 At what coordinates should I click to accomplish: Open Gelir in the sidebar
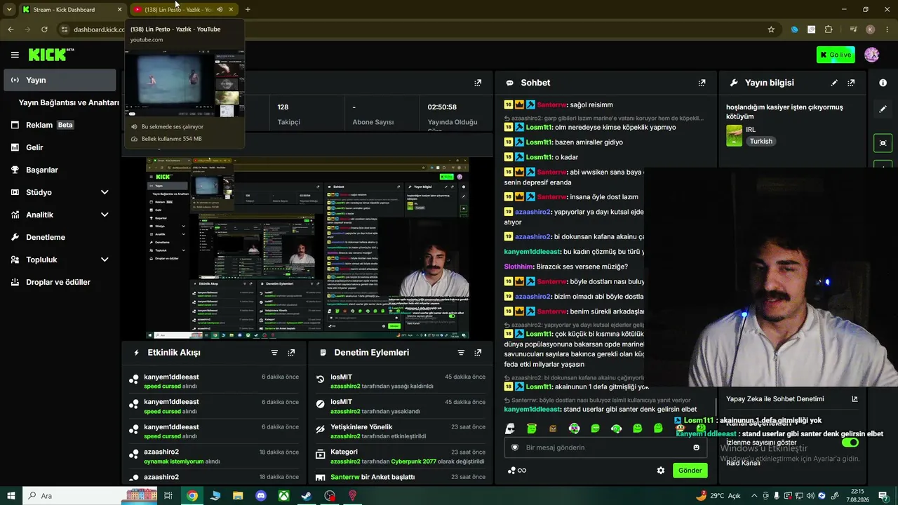tap(60, 147)
